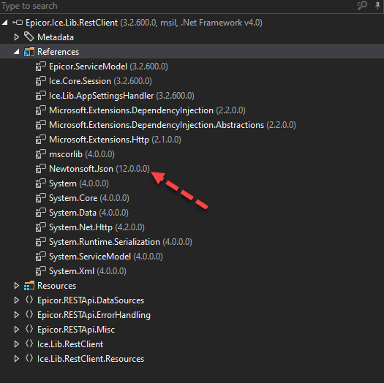The height and width of the screenshot is (383, 384).
Task: Click the mscorlib reference icon
Action: [41, 154]
